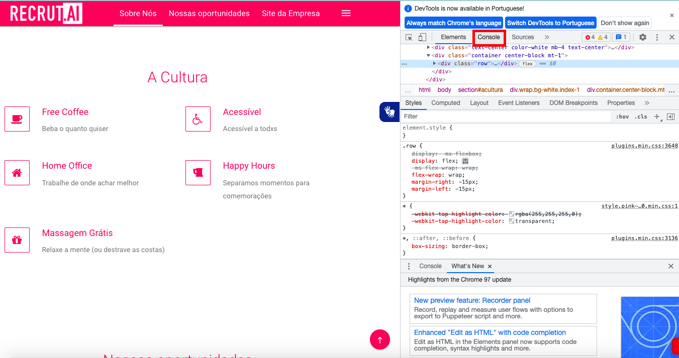Click the hamburger menu icon on the site navbar
Viewport: 679px width, 358px height.
click(x=346, y=14)
